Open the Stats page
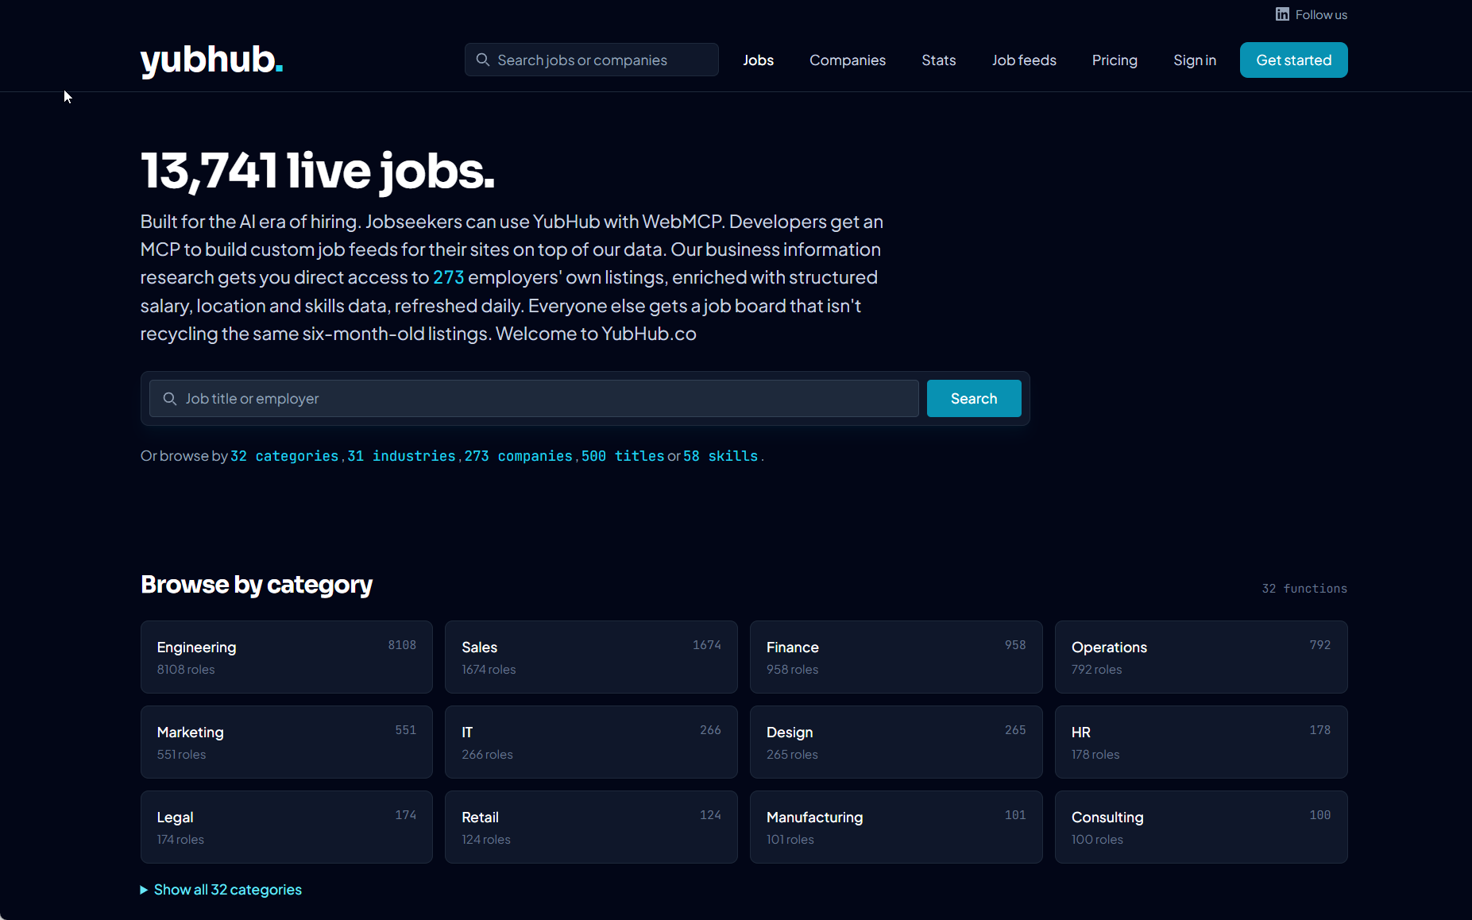Screen dimensions: 1472x920 938,60
